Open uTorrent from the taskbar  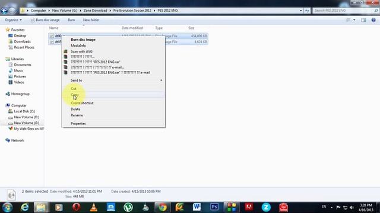click(x=128, y=207)
